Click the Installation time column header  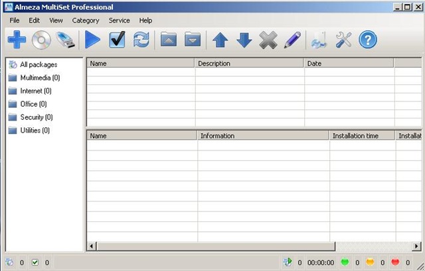click(x=362, y=135)
